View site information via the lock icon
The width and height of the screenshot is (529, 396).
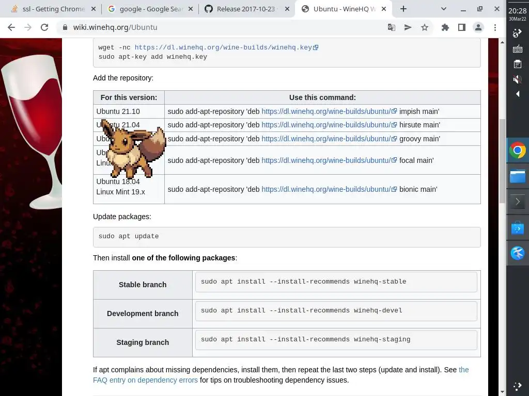point(64,27)
